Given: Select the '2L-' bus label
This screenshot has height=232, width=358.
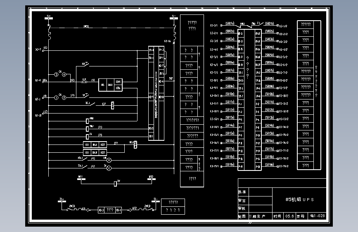Looking at the screenshot, I should pyautogui.click(x=155, y=199).
